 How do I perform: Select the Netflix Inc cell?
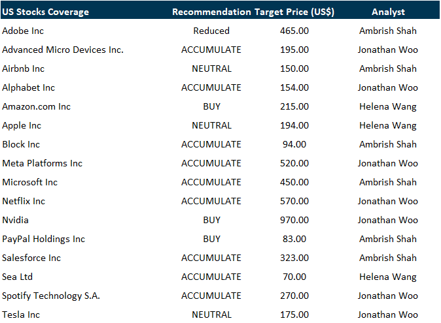point(24,201)
